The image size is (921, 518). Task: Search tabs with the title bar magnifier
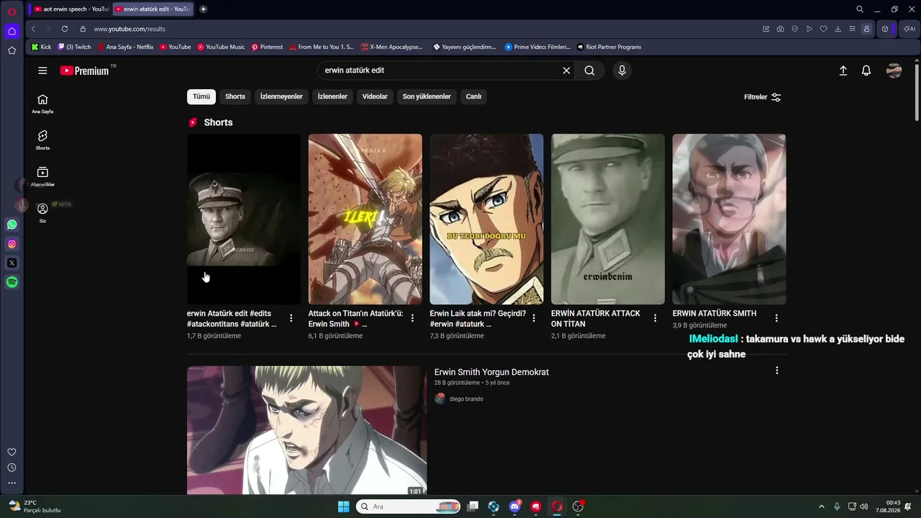pyautogui.click(x=860, y=9)
